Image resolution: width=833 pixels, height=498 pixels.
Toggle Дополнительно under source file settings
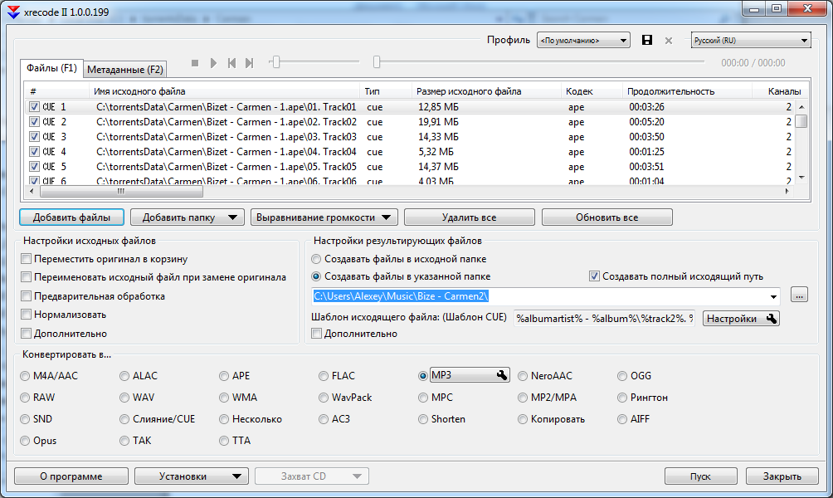26,333
